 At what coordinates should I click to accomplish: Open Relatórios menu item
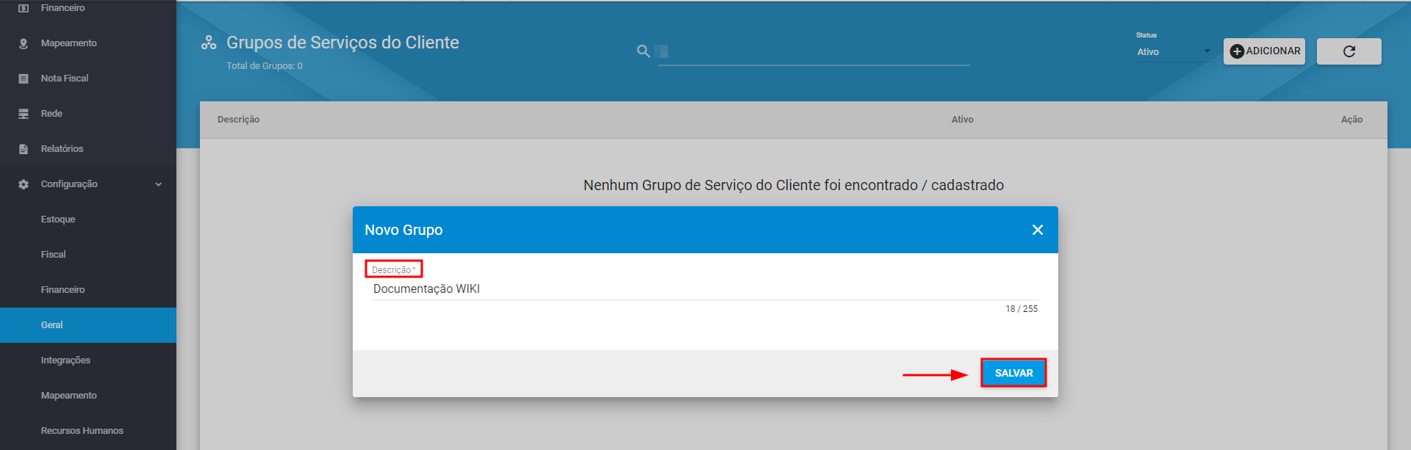(88, 149)
